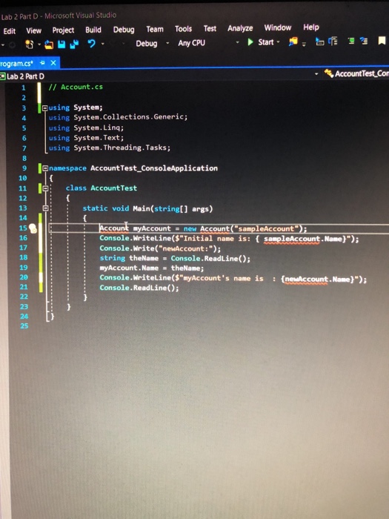Image resolution: width=389 pixels, height=519 pixels.
Task: Click the New Project icon
Action: pos(30,44)
